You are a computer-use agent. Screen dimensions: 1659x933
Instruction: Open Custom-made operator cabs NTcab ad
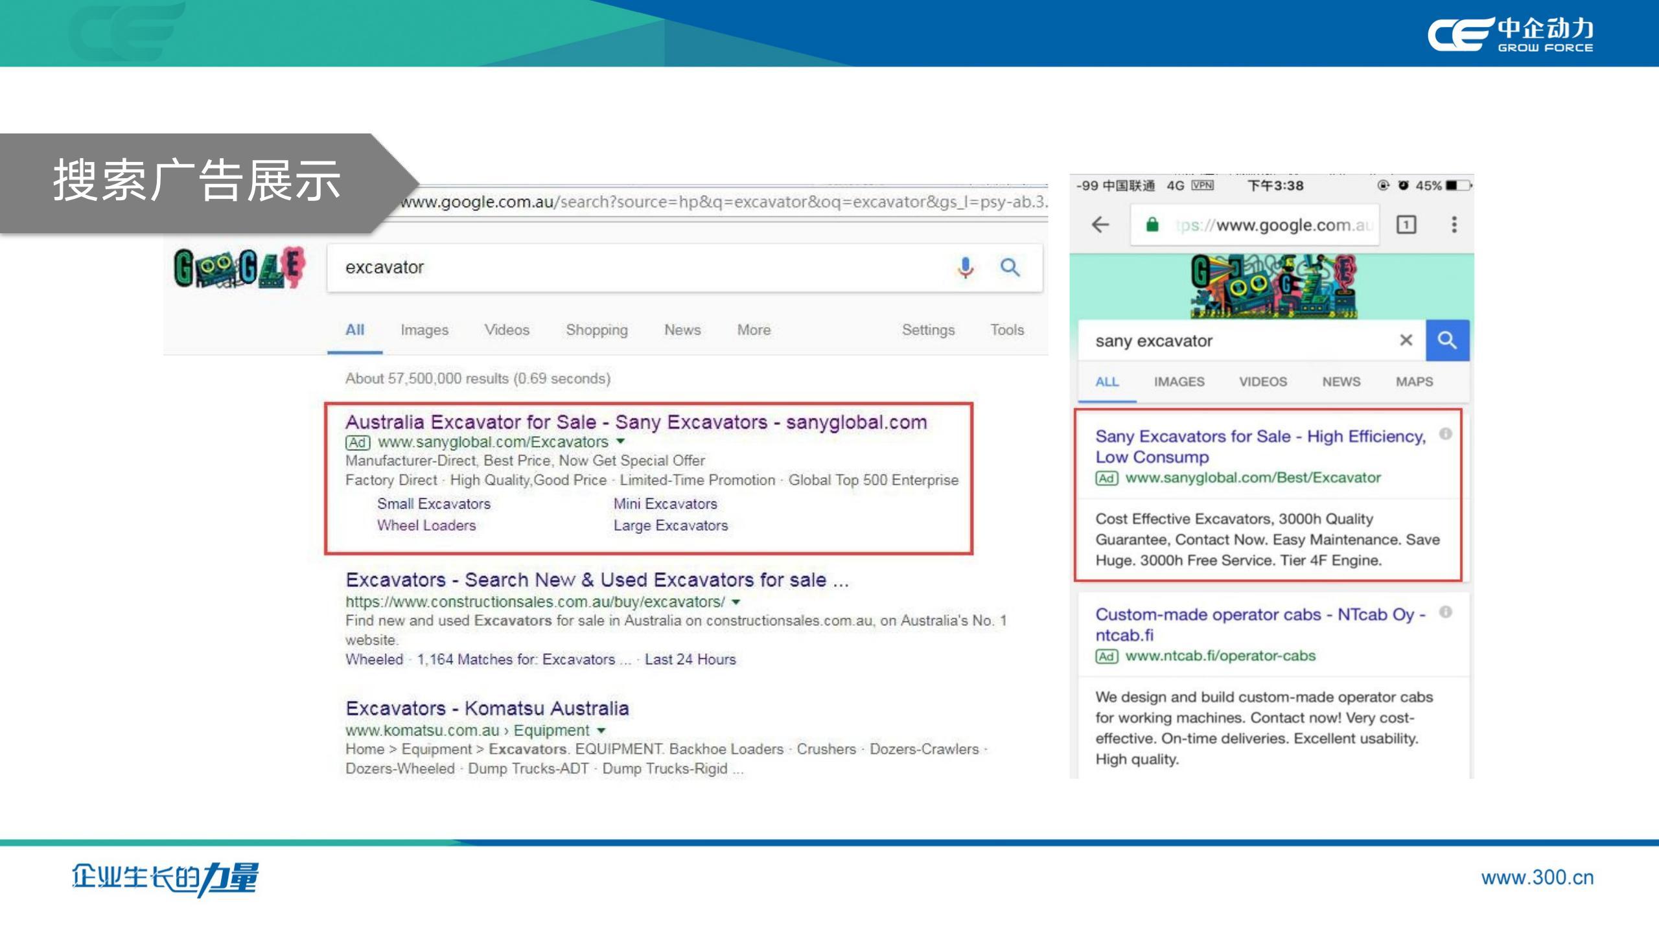coord(1260,625)
